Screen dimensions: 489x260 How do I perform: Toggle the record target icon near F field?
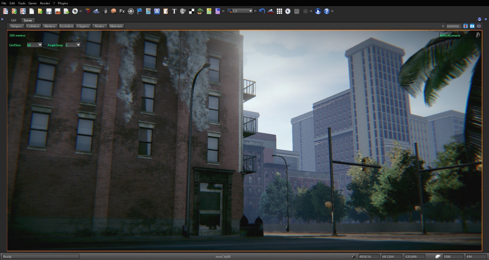[x=465, y=26]
